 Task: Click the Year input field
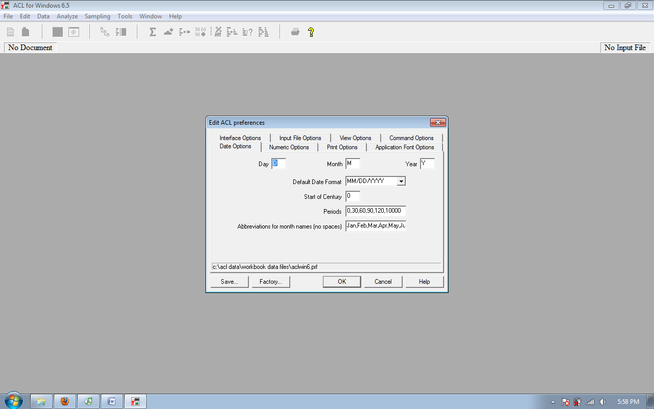click(x=428, y=164)
